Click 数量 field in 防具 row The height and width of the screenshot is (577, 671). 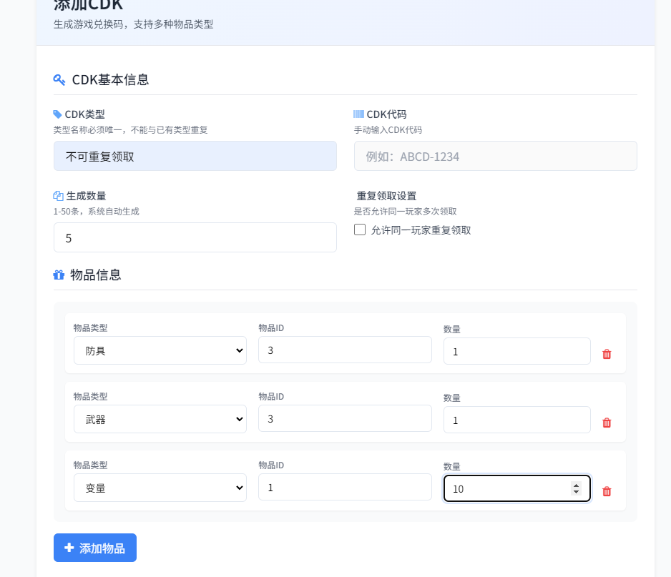point(517,351)
